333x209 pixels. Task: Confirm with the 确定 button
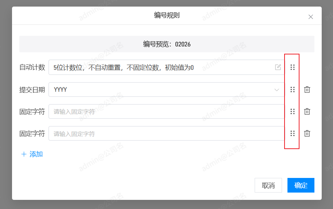click(301, 185)
